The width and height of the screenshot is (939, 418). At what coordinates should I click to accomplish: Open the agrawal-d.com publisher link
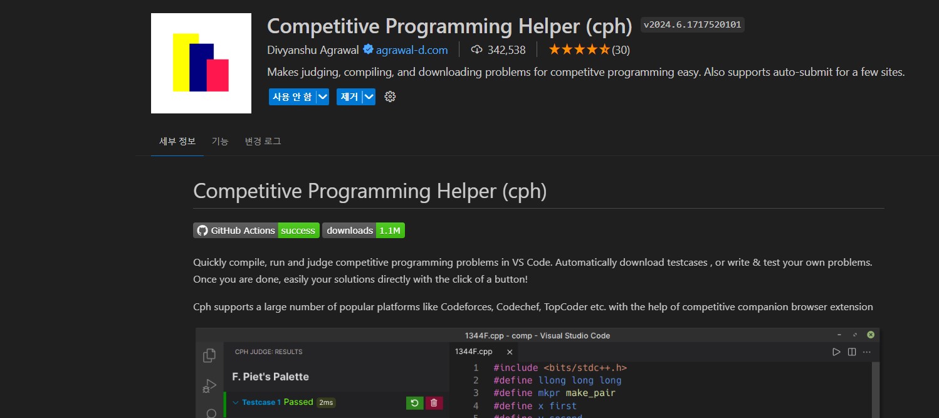tap(412, 50)
